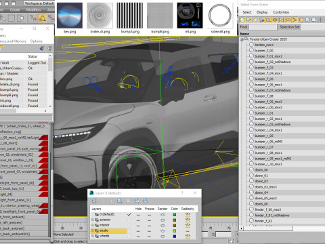Select bev.png texture thumbnail

point(70,16)
